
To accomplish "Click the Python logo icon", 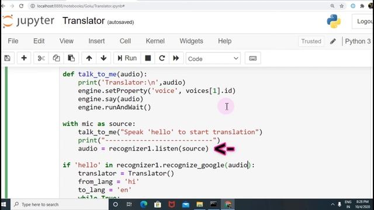I will tap(334, 21).
